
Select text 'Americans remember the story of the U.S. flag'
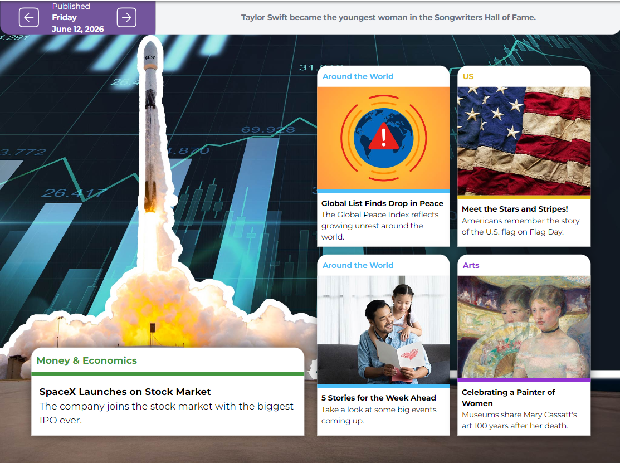click(520, 226)
